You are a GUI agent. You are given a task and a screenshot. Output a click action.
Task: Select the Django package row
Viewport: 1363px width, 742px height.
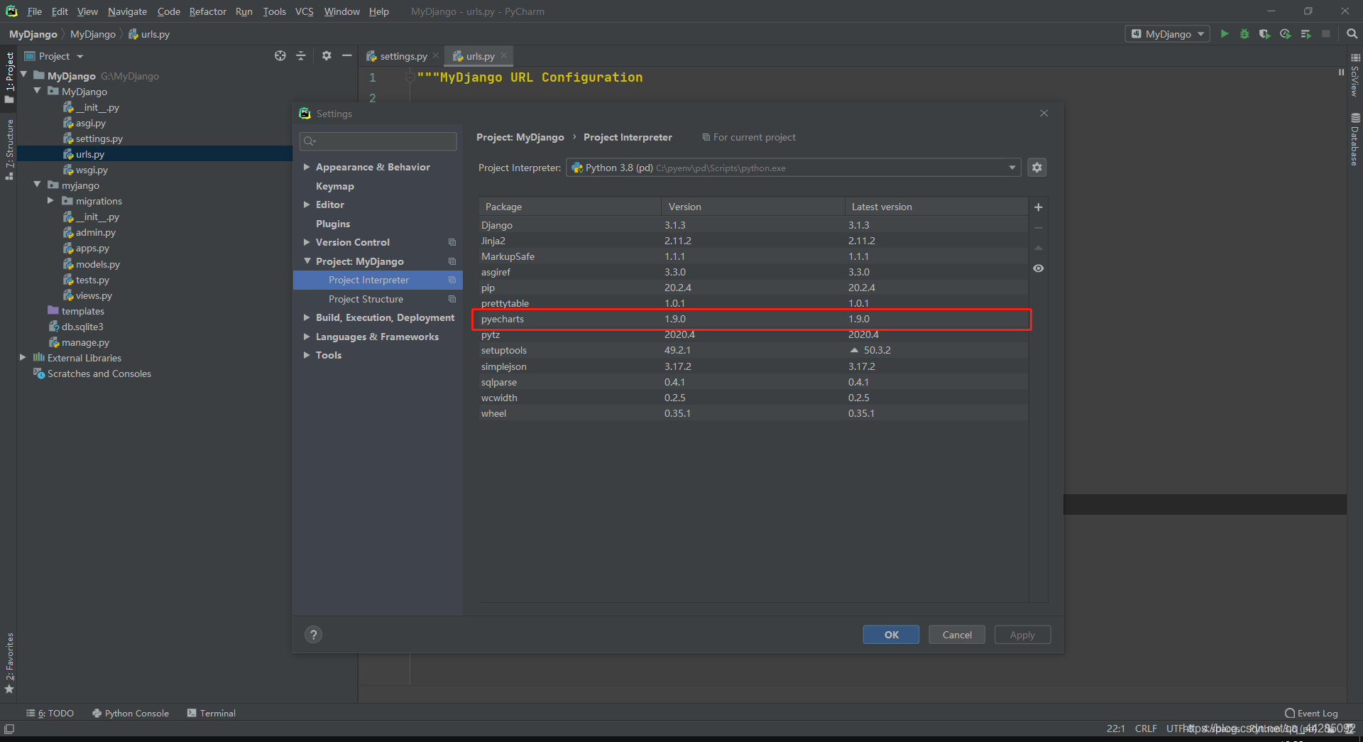tap(752, 225)
